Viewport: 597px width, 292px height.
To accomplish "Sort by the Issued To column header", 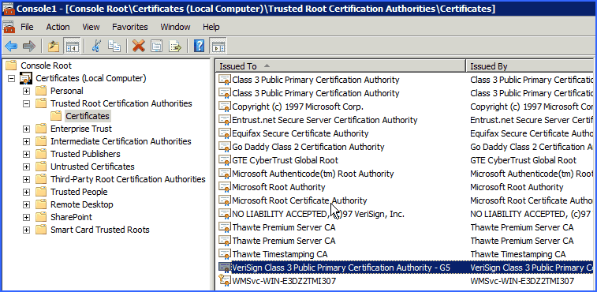I will (x=341, y=66).
